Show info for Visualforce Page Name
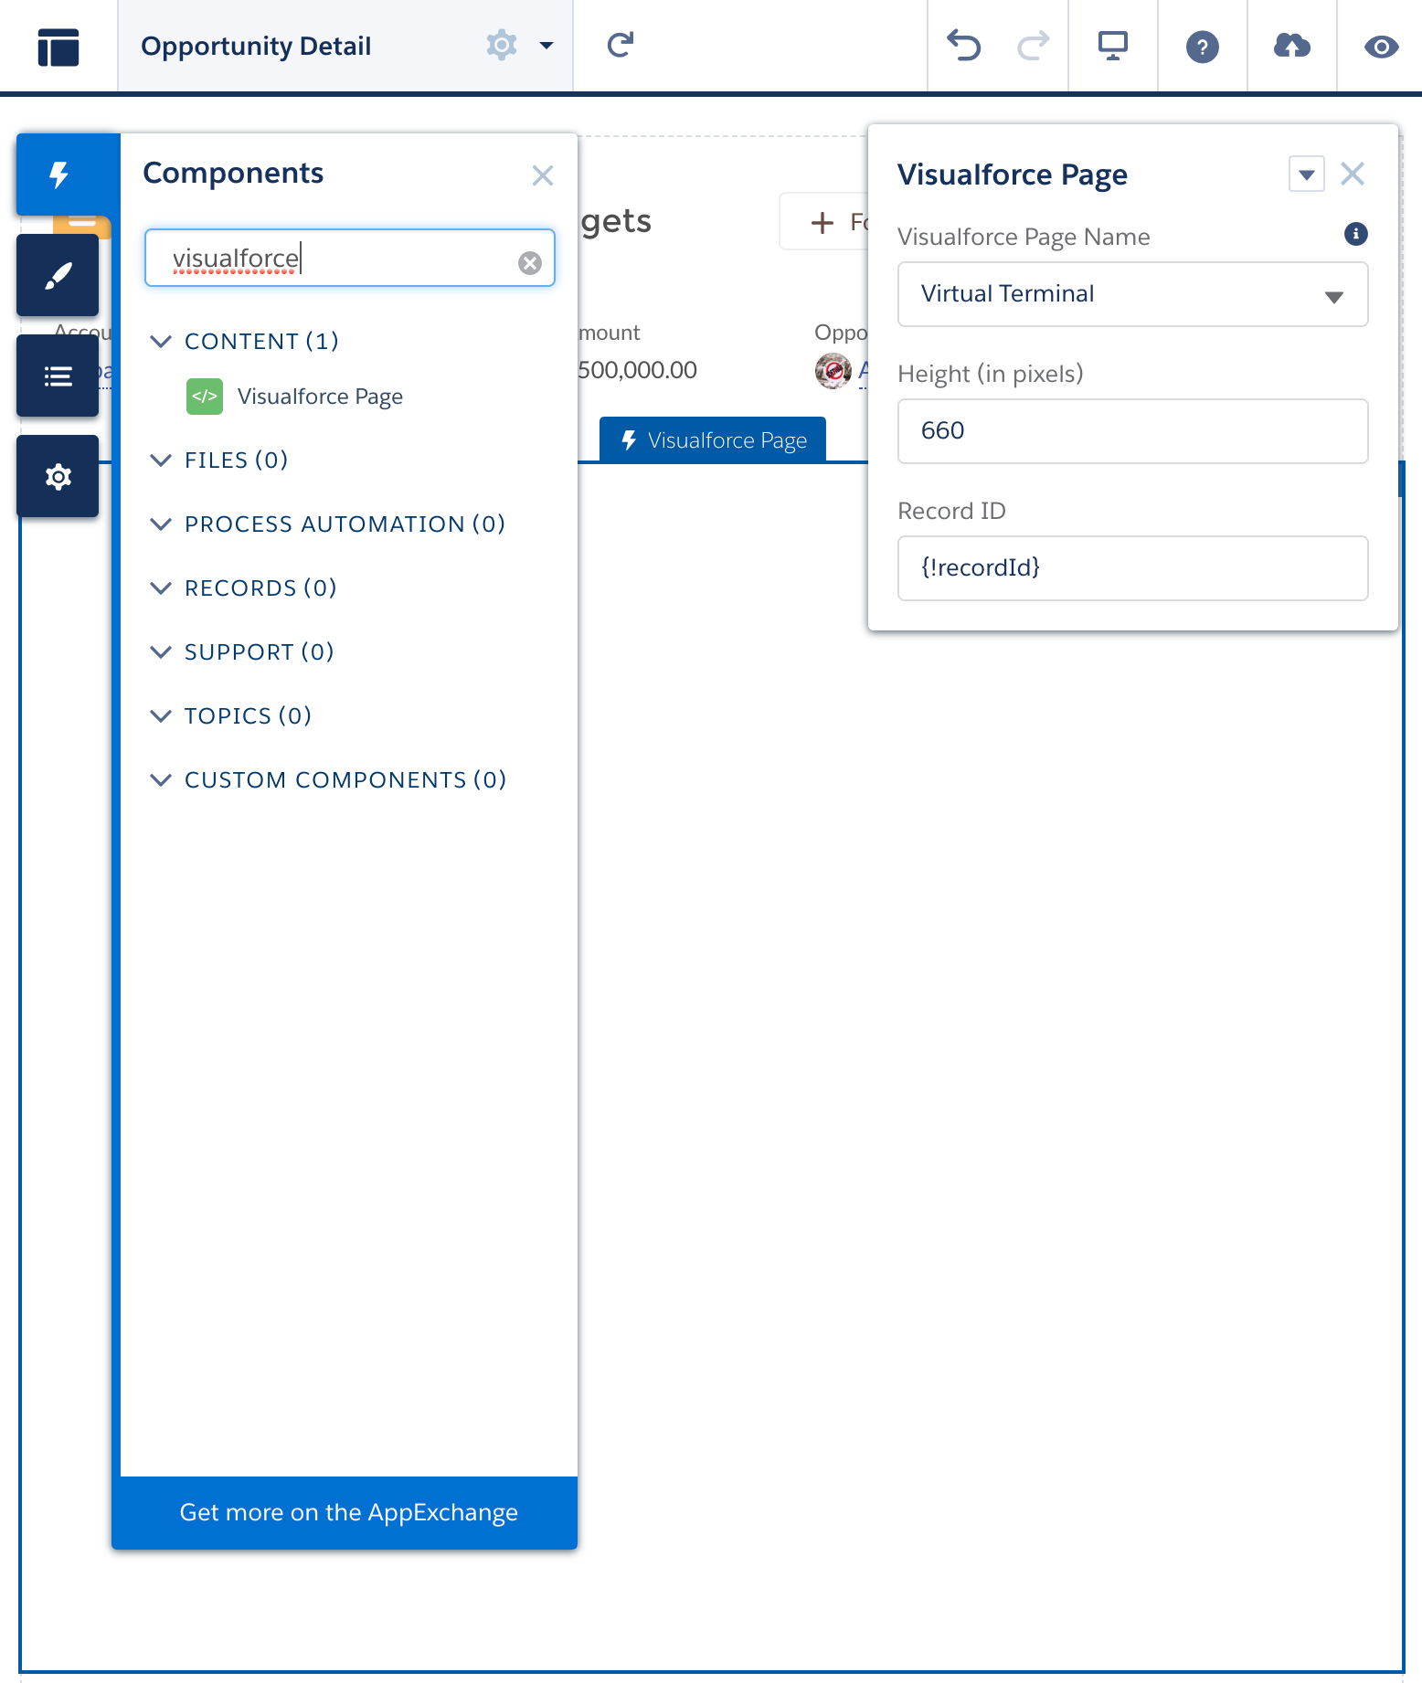This screenshot has height=1683, width=1422. tap(1356, 234)
